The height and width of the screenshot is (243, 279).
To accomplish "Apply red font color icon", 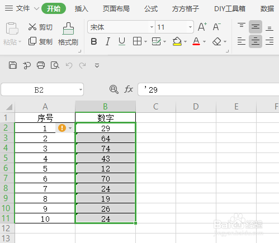I will click(x=196, y=41).
